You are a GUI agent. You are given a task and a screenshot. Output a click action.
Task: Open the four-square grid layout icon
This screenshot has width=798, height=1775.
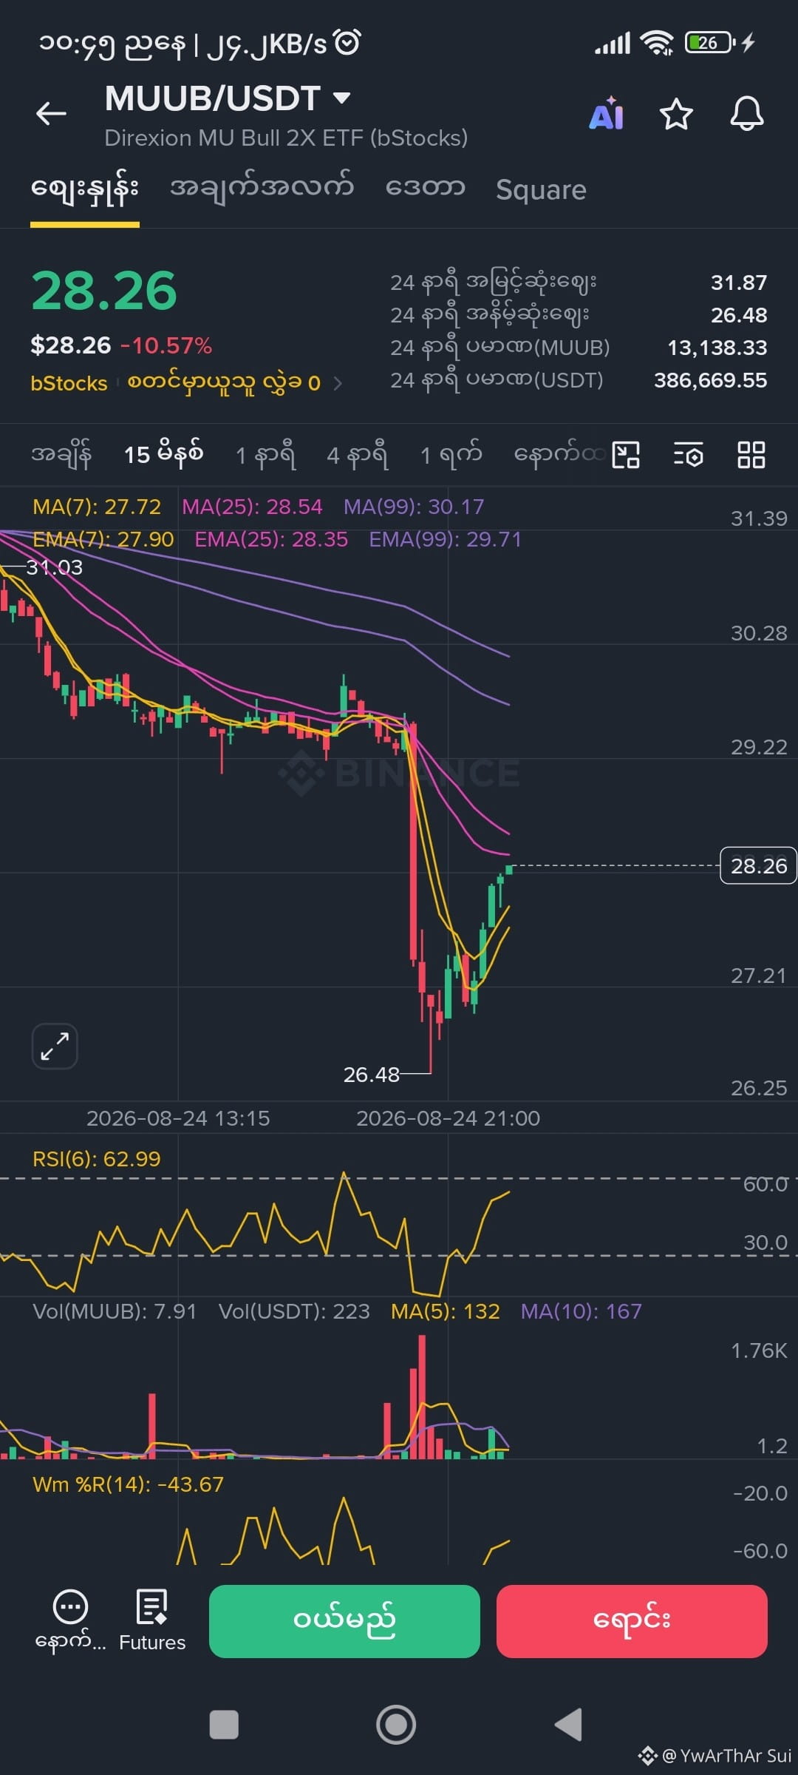pos(751,455)
